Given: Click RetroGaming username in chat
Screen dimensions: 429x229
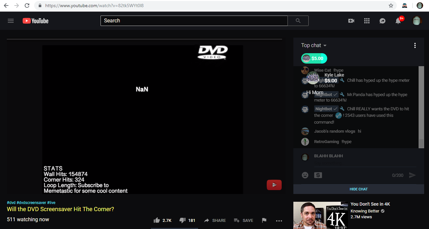Looking at the screenshot, I should tap(326, 141).
